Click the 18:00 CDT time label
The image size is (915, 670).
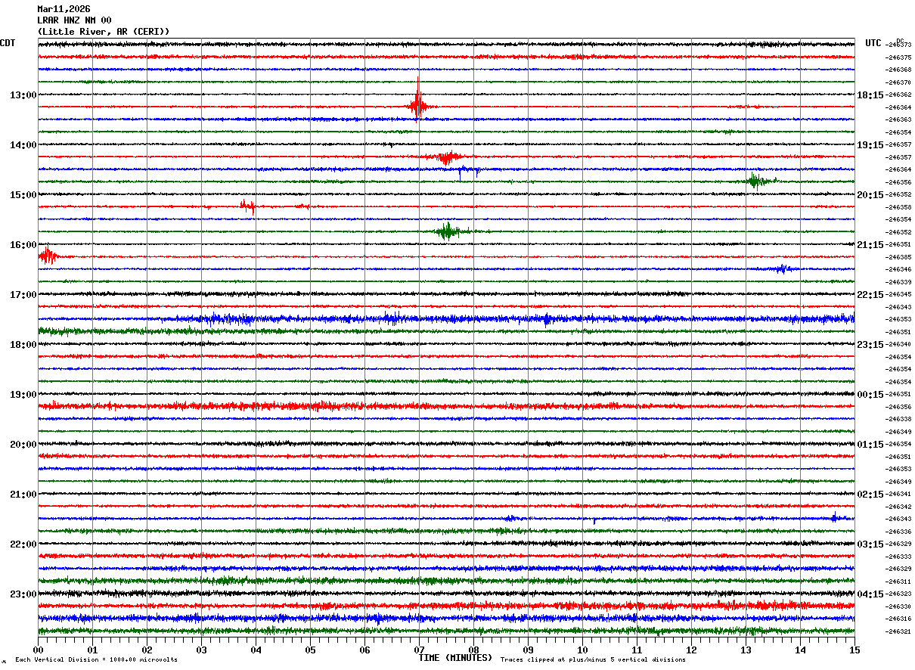tap(23, 345)
